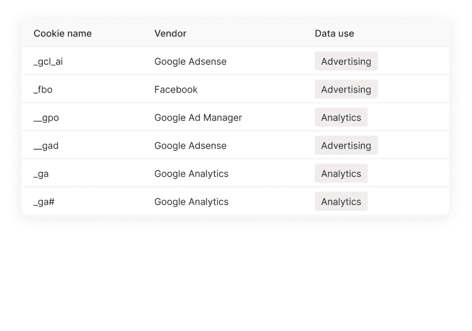Click the Analytics tag for _ga
This screenshot has width=472, height=331.
click(x=341, y=173)
